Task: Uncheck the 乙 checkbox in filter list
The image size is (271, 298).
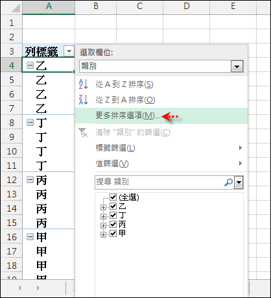Action: pos(113,206)
